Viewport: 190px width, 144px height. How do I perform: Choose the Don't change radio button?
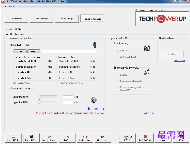pos(15,83)
